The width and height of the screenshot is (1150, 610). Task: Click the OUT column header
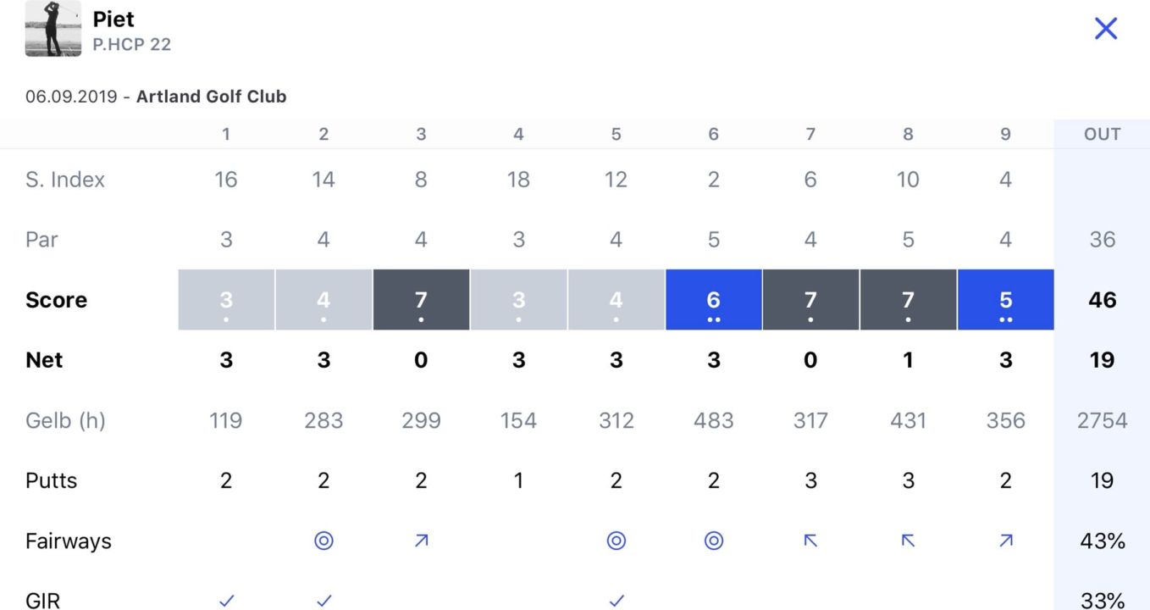coord(1102,134)
